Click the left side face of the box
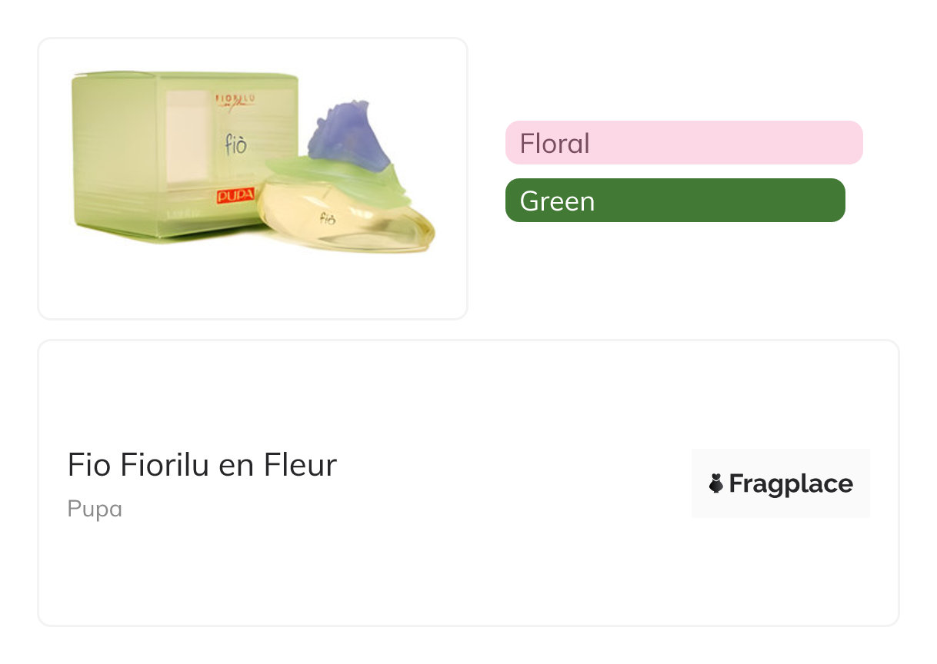 coord(115,154)
